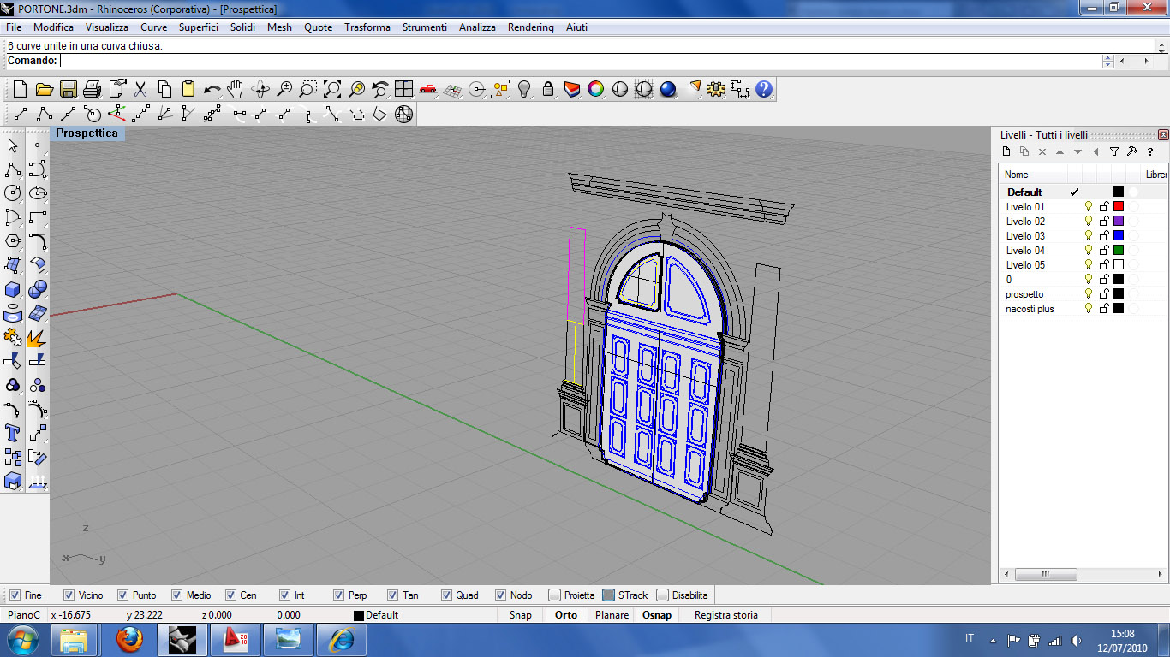Click the puzzle piece Join icon
Screen dimensions: 1170x657
(13, 337)
